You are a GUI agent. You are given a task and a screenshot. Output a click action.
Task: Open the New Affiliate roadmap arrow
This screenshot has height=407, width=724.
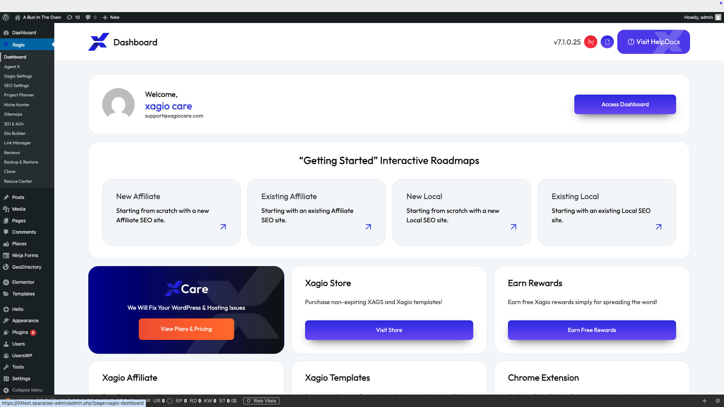pyautogui.click(x=223, y=227)
